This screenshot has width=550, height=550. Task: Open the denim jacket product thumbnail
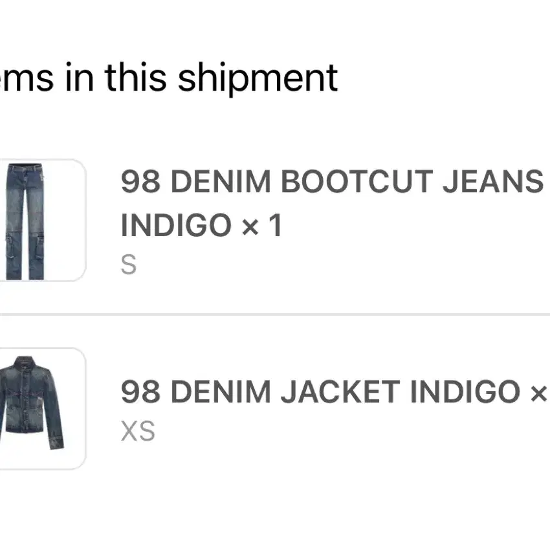(x=42, y=408)
